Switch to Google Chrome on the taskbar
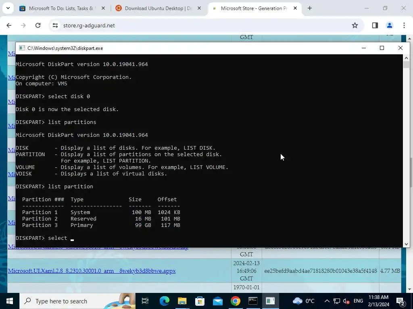 [x=235, y=301]
